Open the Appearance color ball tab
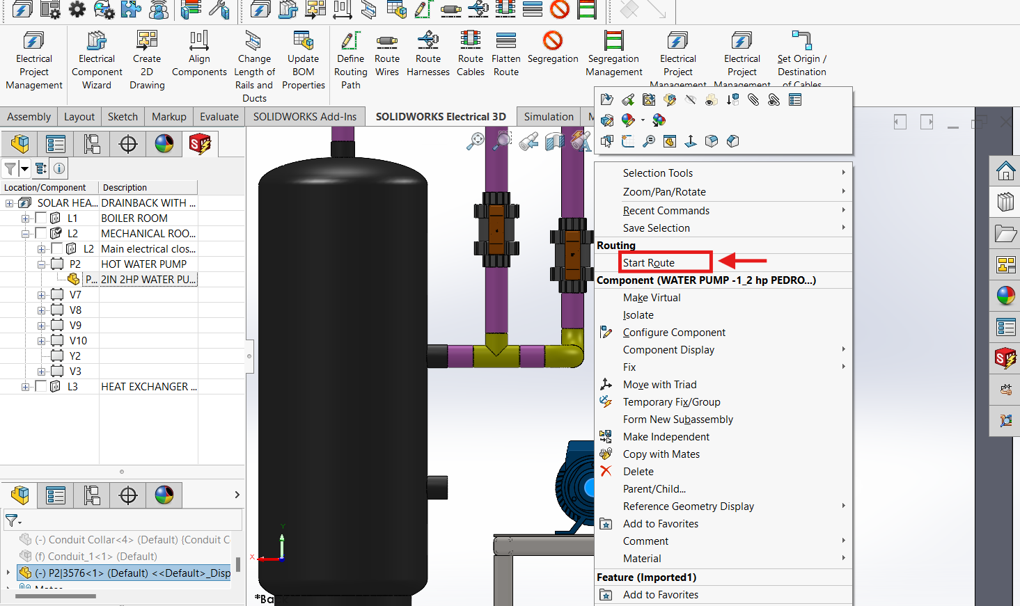 (x=164, y=144)
